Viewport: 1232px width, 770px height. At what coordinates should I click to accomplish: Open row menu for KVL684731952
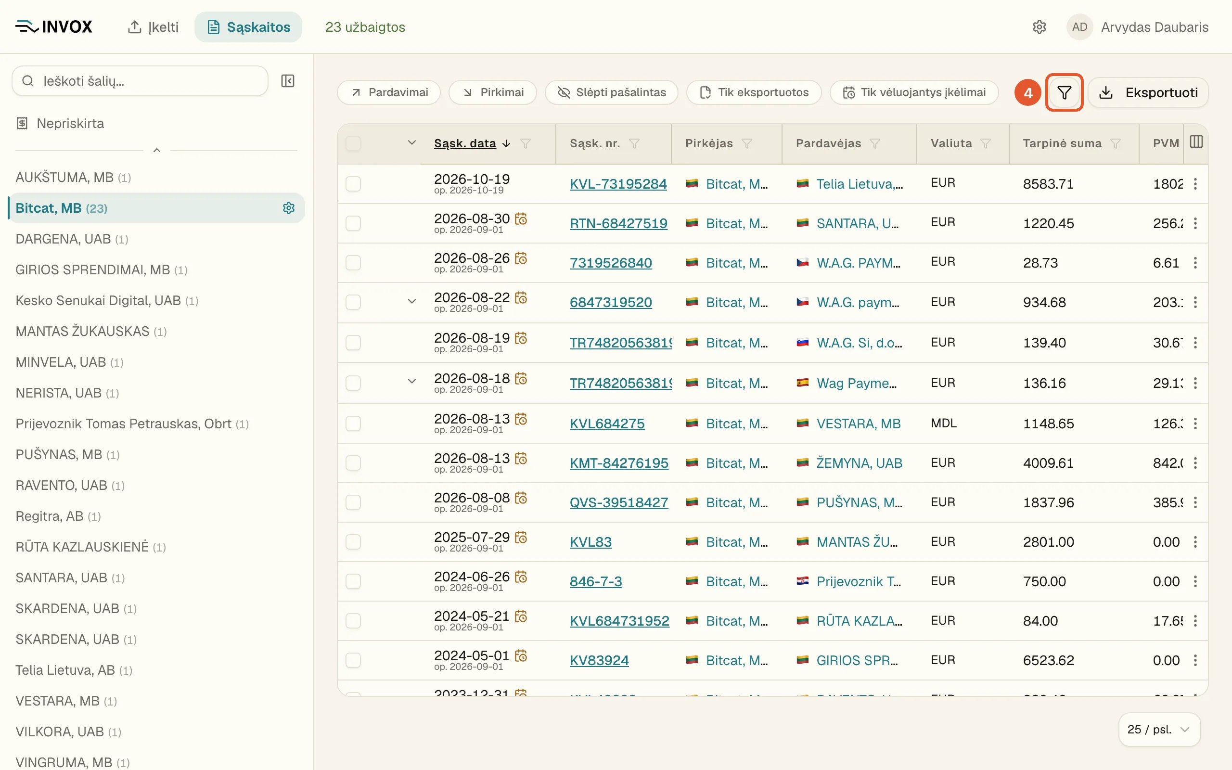click(x=1195, y=621)
